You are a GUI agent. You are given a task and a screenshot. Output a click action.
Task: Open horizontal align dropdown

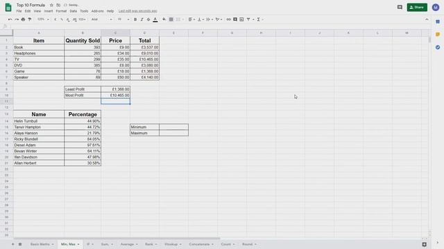click(x=191, y=19)
